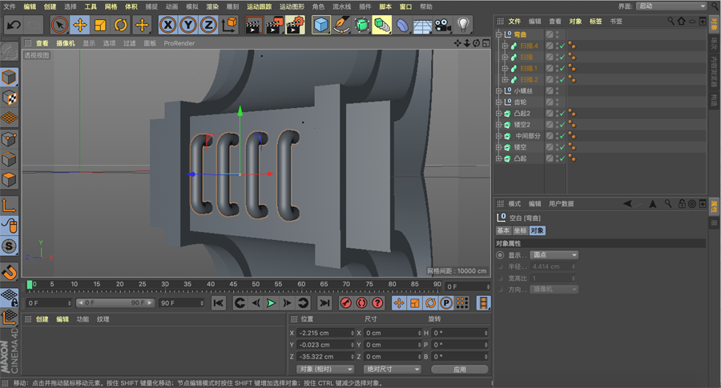Click the Cube primitive icon
721x388 pixels.
[x=321, y=25]
